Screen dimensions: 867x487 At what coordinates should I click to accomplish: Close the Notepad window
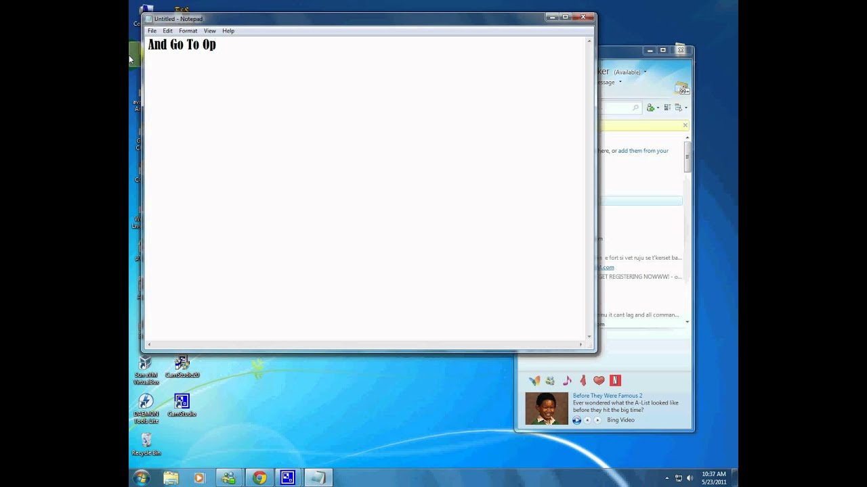click(x=583, y=17)
